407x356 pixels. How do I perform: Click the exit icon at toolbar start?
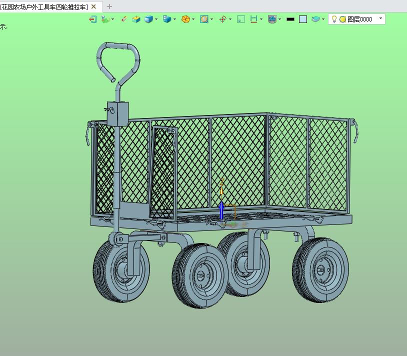click(x=92, y=19)
